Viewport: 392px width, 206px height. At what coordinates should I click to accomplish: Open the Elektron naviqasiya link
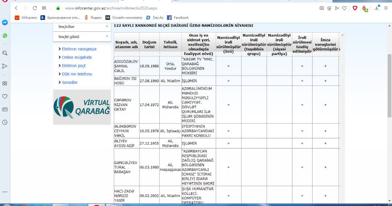(79, 49)
